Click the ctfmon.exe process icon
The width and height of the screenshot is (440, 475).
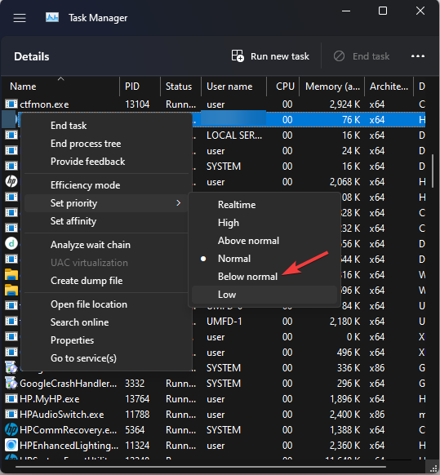[x=11, y=104]
